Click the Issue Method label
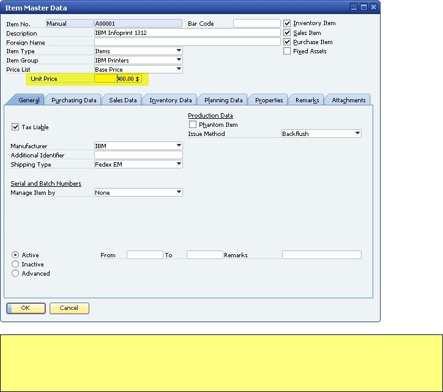This screenshot has width=443, height=392. point(207,134)
